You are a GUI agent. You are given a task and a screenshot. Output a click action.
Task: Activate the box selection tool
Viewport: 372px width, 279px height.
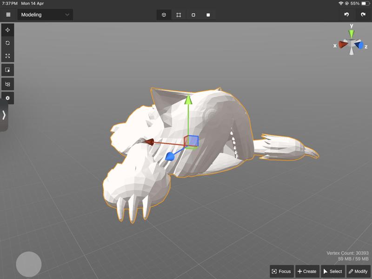(x=7, y=70)
